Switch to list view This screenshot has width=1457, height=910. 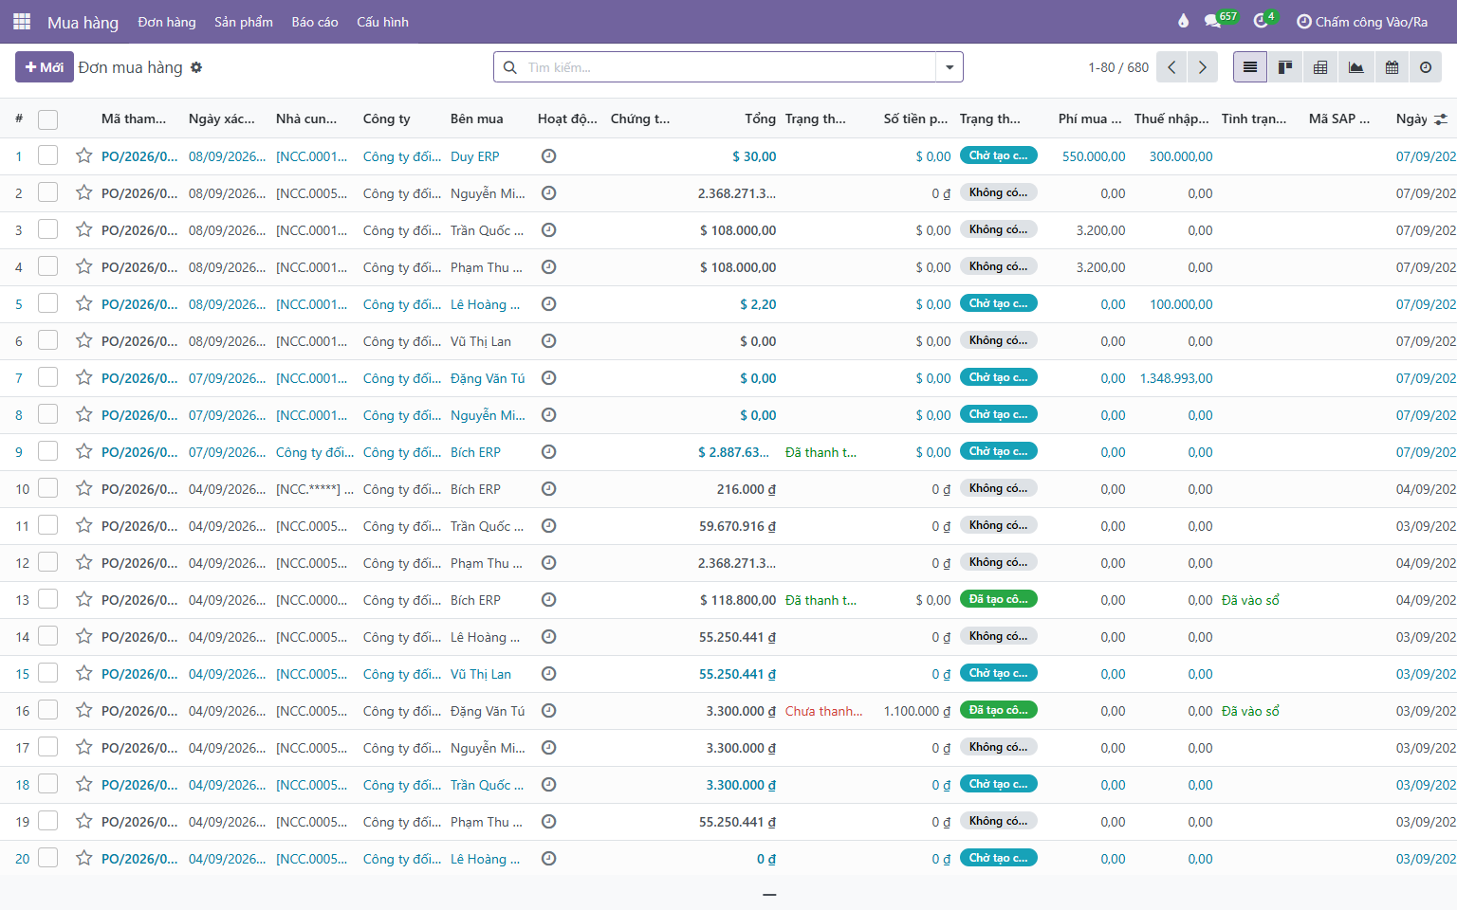(x=1250, y=67)
